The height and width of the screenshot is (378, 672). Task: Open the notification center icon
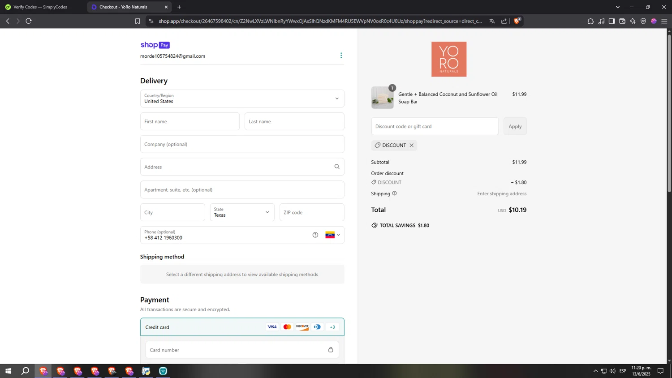pyautogui.click(x=660, y=371)
